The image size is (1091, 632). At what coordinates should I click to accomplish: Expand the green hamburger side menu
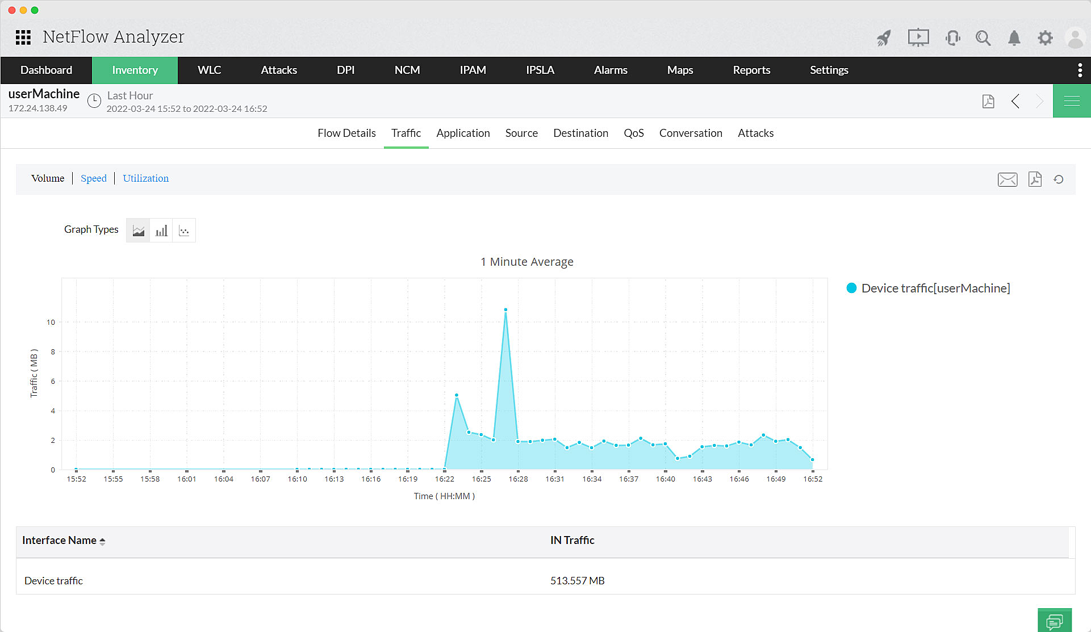click(1072, 101)
